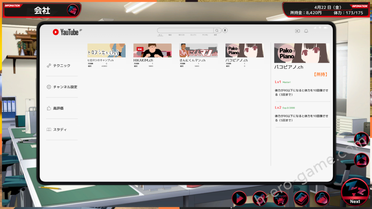Open チャンネル設定 in the sidebar

[65, 87]
